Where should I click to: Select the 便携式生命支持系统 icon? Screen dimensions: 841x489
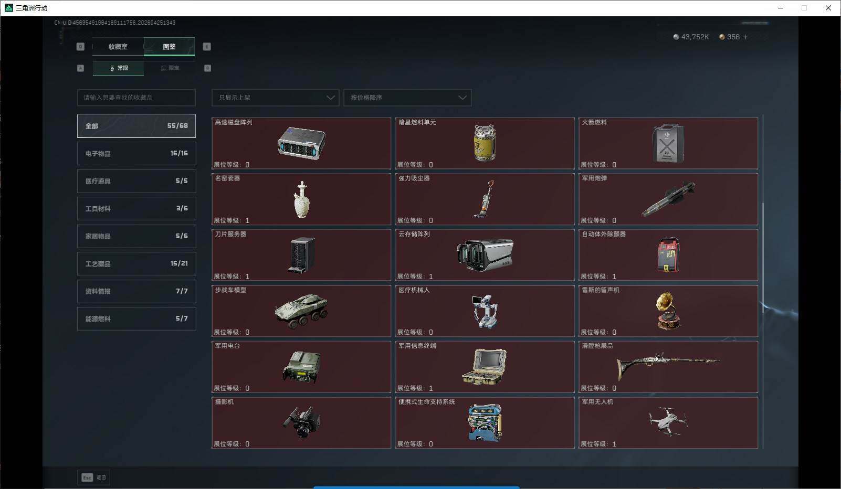(x=485, y=422)
